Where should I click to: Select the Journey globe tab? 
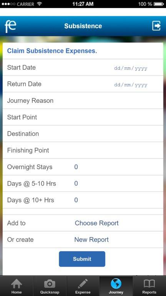pos(116,286)
